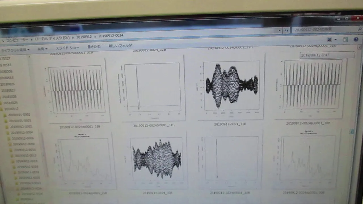Click the change view icon

pos(330,40)
